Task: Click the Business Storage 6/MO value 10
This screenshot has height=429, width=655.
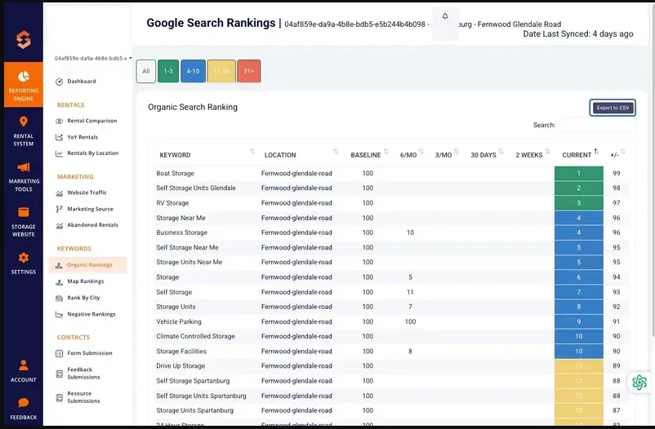Action: coord(410,233)
